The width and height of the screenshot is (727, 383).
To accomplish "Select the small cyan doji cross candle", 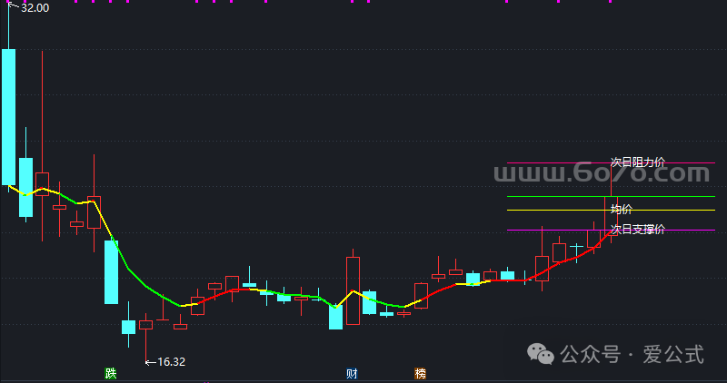I will click(576, 246).
